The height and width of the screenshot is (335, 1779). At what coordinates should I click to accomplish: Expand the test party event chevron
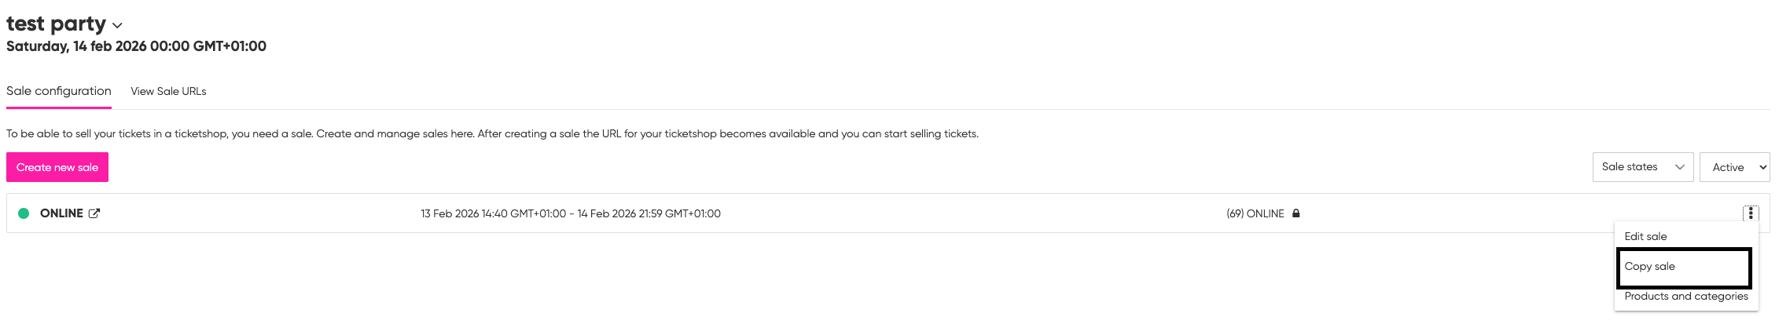coord(118,26)
